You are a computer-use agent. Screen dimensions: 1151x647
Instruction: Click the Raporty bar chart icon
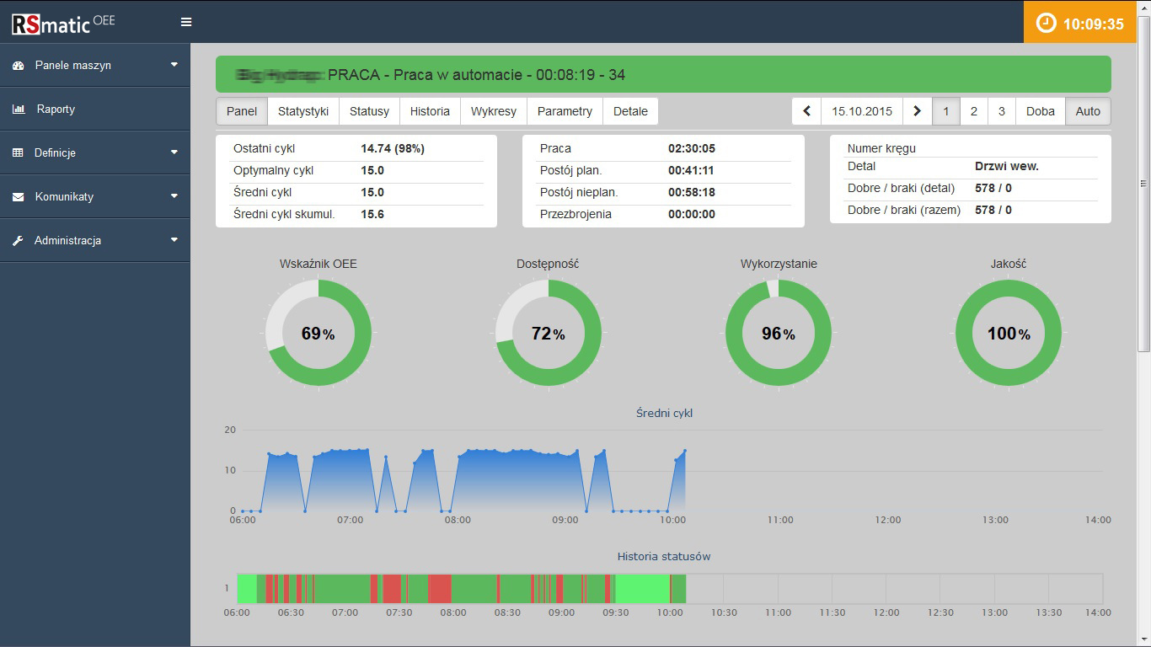(19, 109)
